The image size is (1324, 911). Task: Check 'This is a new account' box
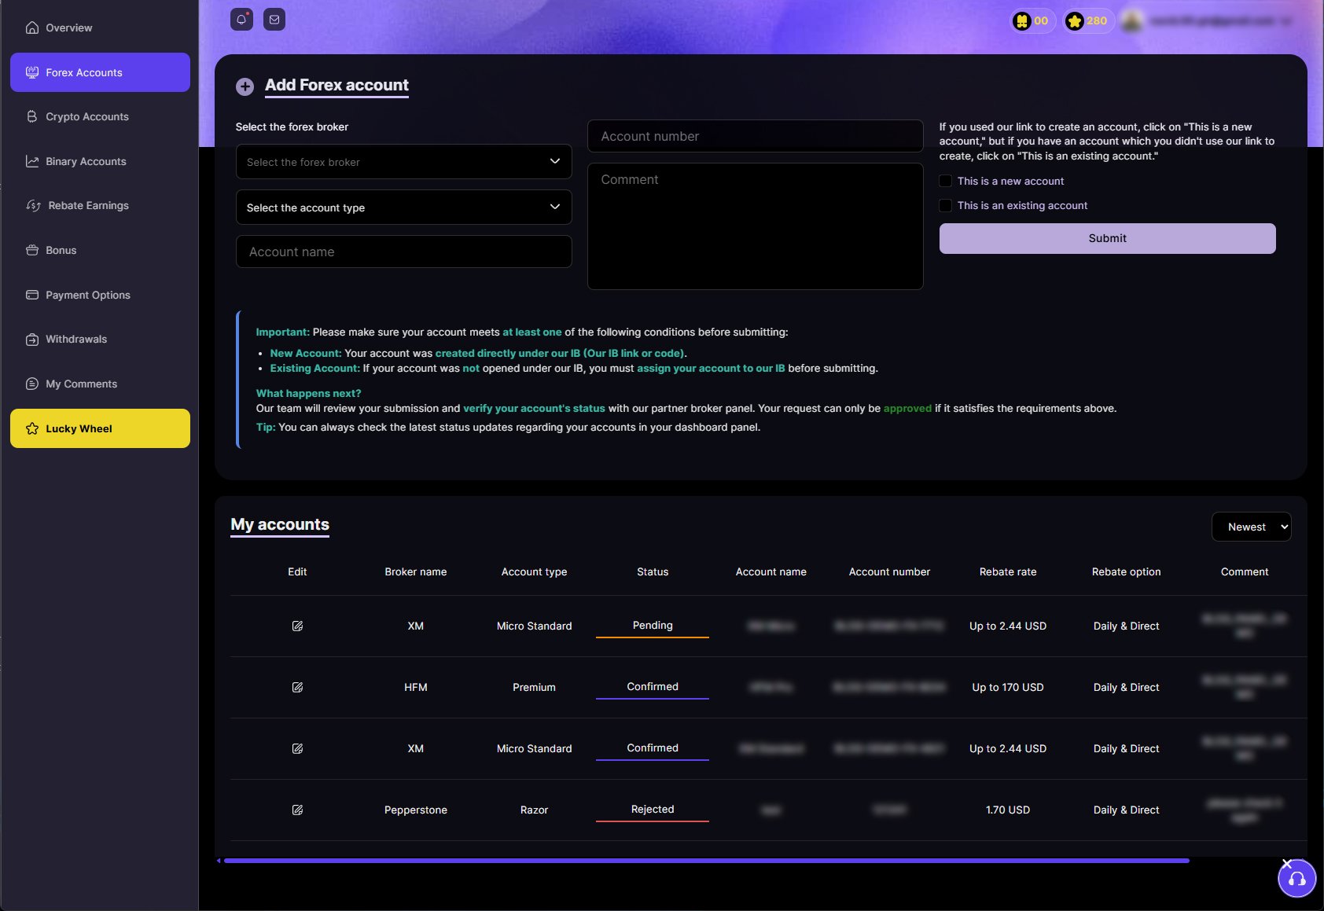(945, 181)
